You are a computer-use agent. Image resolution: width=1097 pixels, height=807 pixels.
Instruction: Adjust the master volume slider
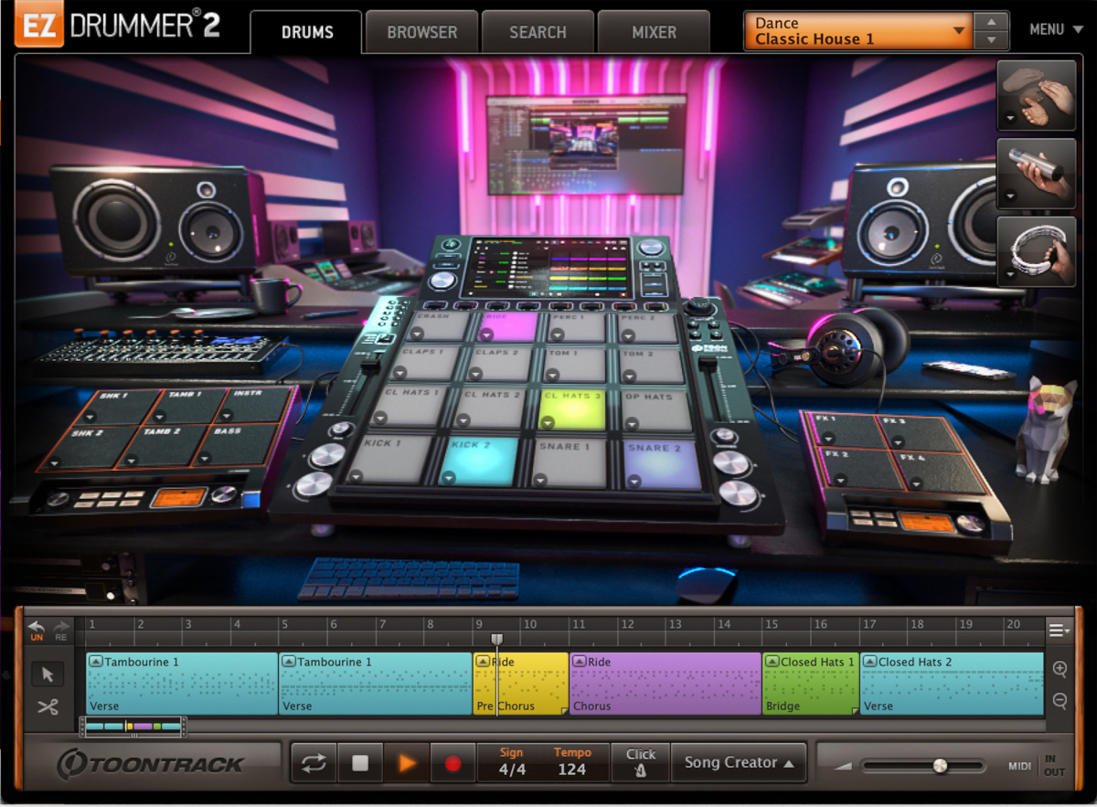[x=939, y=766]
